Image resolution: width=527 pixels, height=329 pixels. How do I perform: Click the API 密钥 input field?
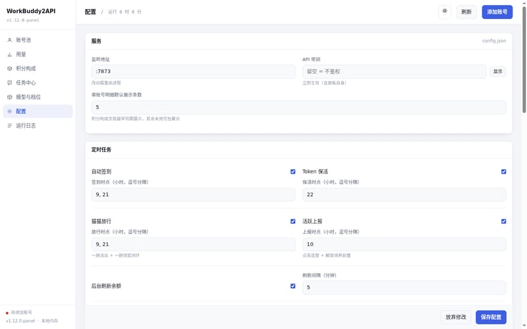tap(394, 72)
